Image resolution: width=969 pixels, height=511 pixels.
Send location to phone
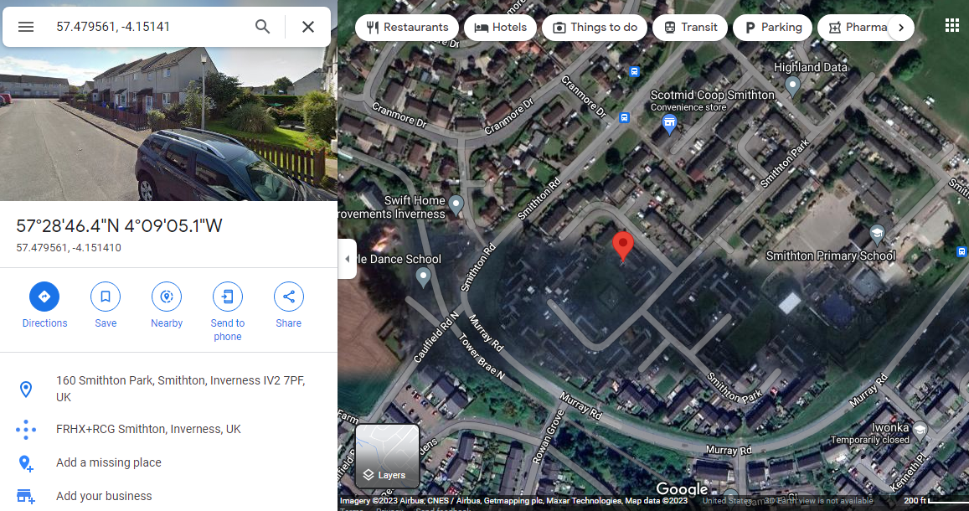point(228,312)
